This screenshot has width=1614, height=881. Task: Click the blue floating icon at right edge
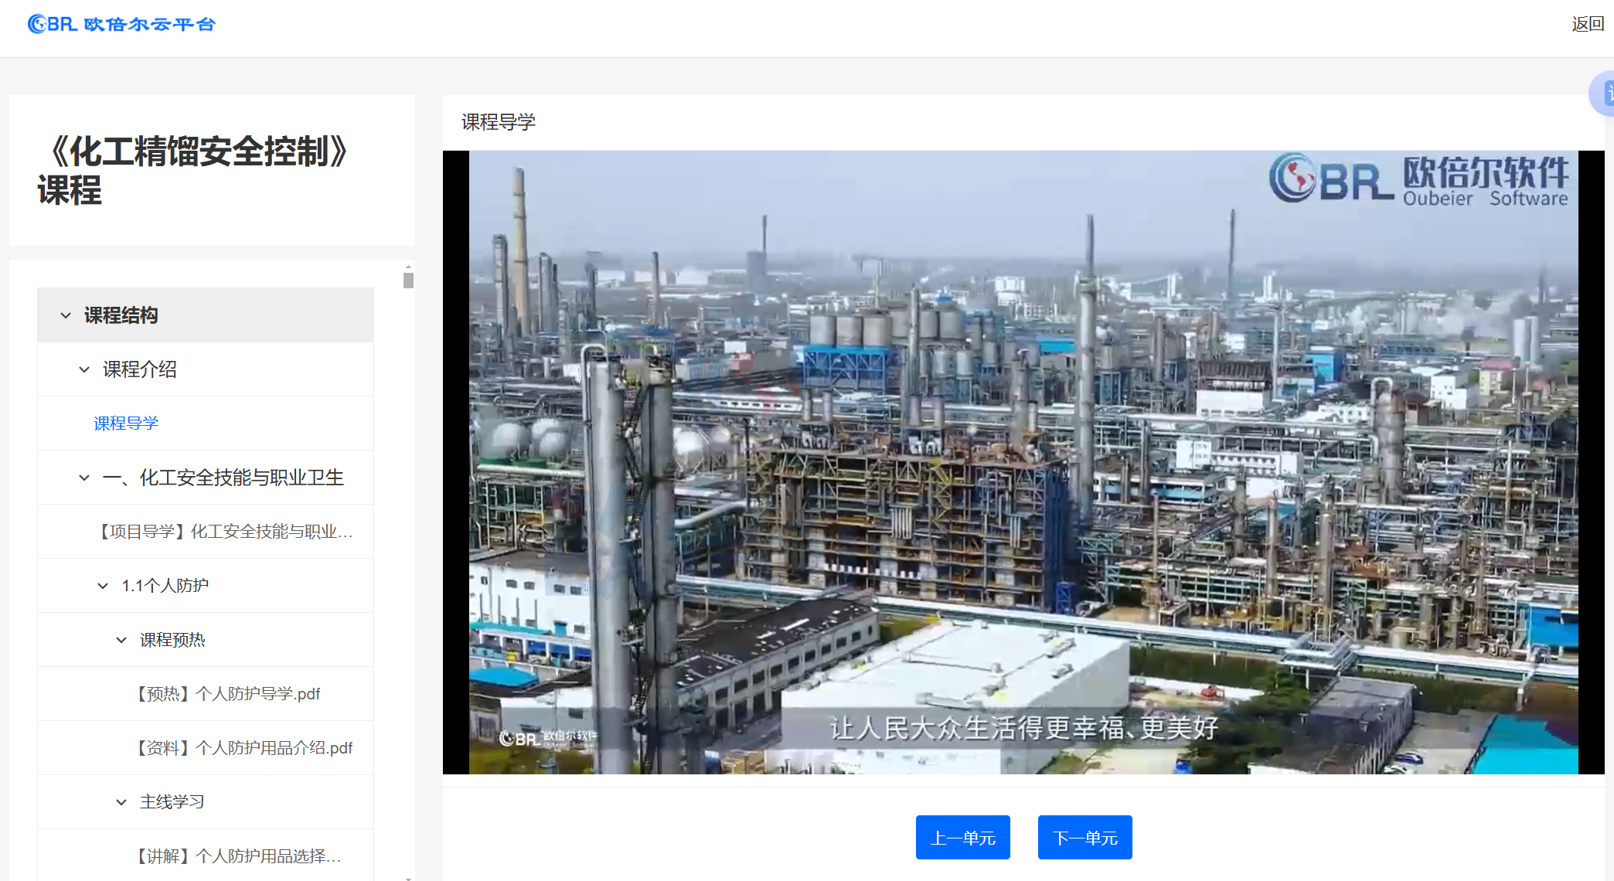[1605, 94]
